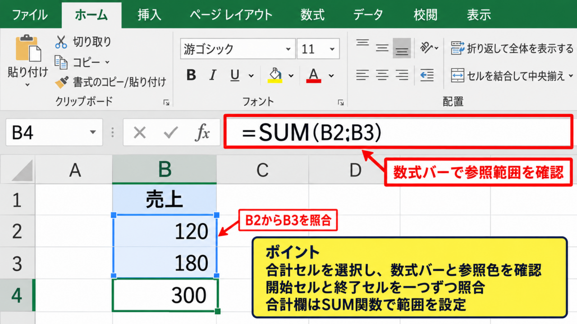Align text left icon
577x324 pixels.
362,75
